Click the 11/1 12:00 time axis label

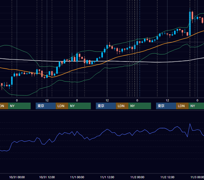(x=107, y=177)
